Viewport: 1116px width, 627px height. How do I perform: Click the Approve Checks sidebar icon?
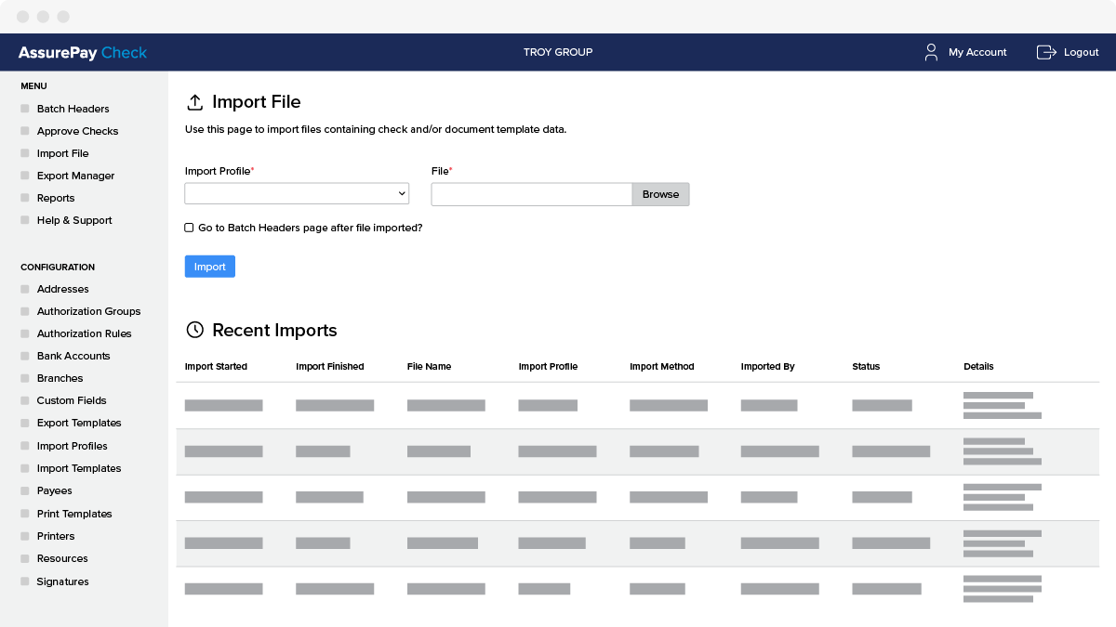pyautogui.click(x=25, y=131)
